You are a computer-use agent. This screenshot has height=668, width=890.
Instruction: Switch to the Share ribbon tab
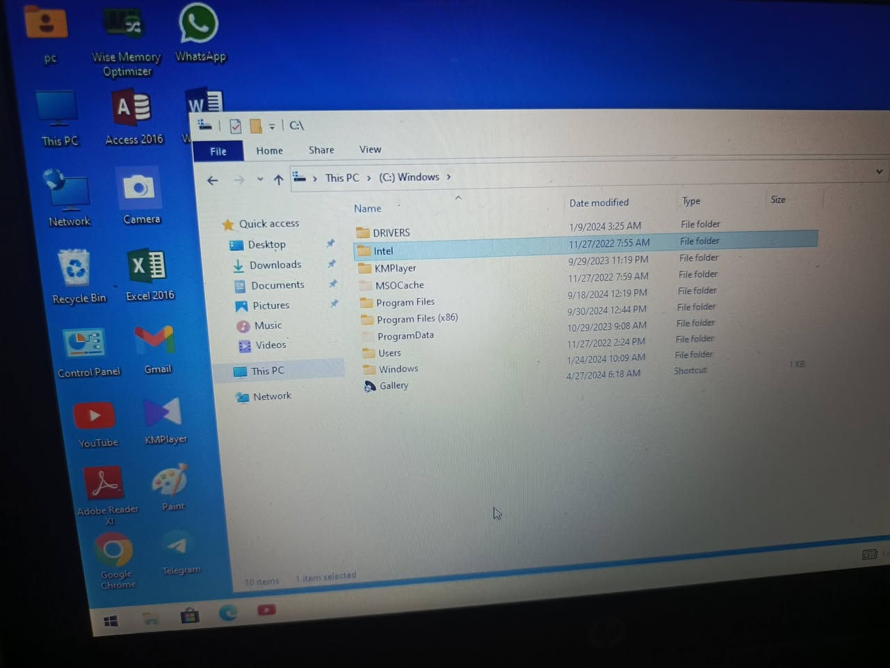(321, 150)
